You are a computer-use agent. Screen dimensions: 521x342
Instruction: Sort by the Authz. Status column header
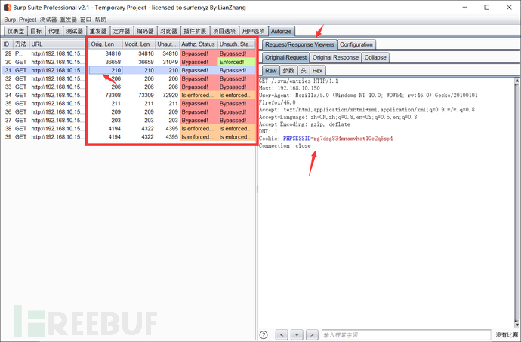tap(199, 44)
